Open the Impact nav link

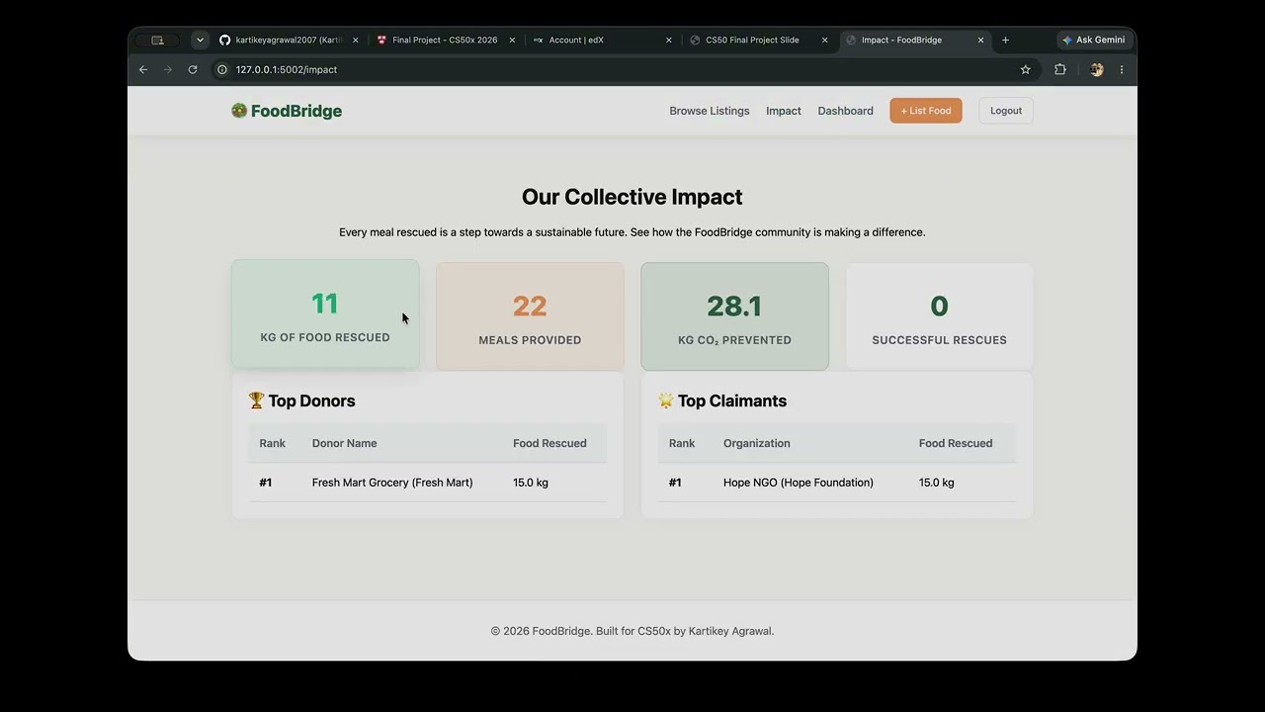(x=784, y=111)
